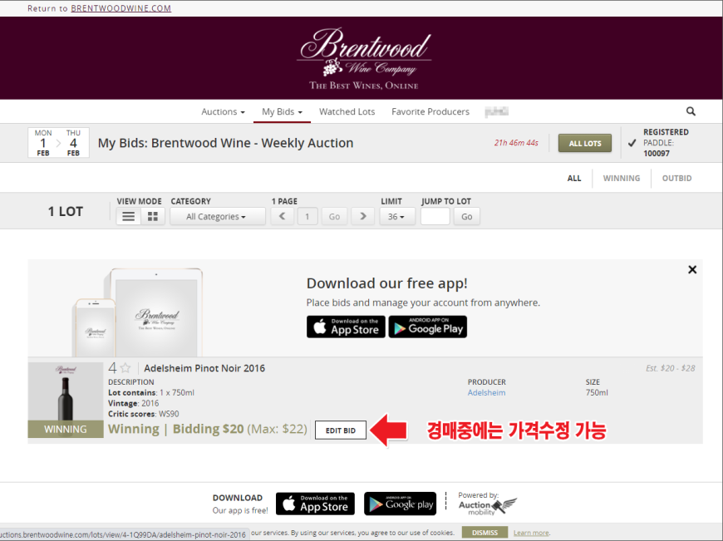Screen dimensions: 723x541
Task: Open Favorite Producers page
Action: click(430, 111)
